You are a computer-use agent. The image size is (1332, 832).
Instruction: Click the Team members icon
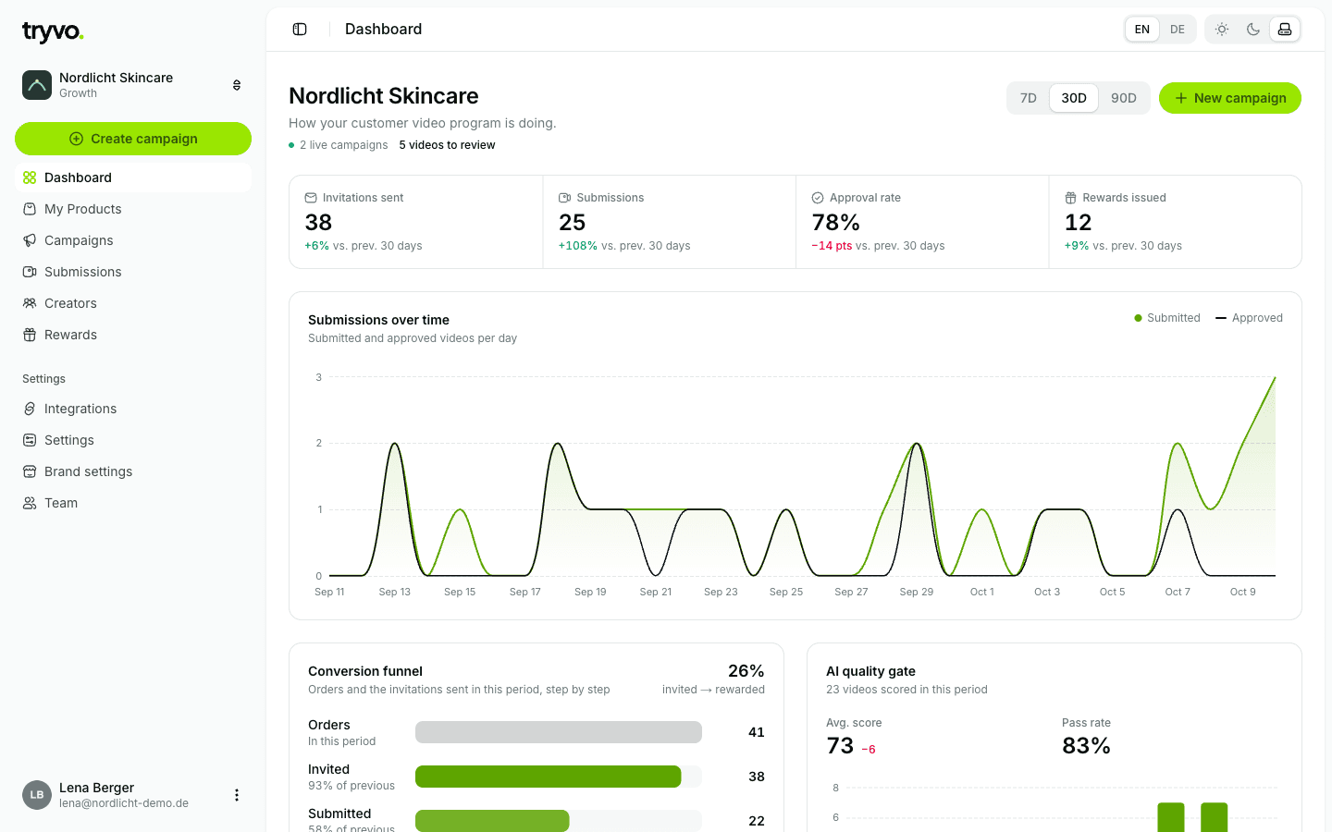[30, 503]
